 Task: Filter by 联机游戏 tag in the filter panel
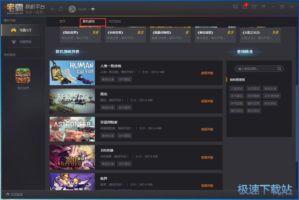point(253,111)
